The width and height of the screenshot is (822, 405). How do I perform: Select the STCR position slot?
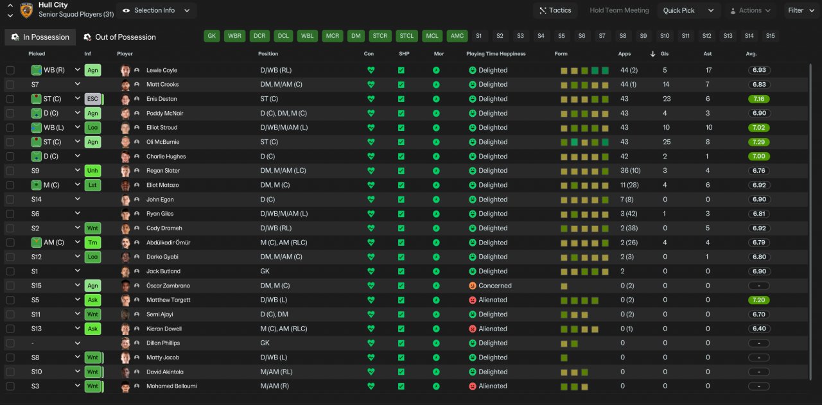pyautogui.click(x=380, y=36)
